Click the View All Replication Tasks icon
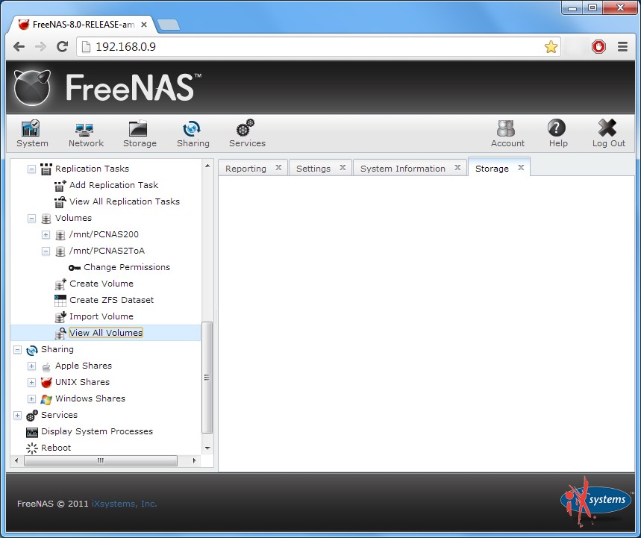 [x=60, y=202]
